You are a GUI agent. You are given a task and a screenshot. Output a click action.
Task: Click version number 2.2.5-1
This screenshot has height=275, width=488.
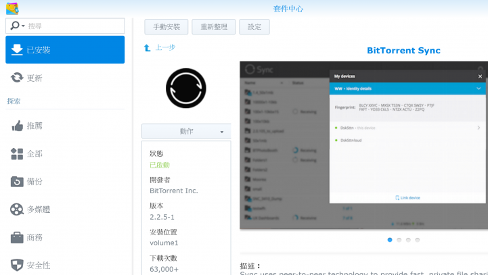(162, 217)
